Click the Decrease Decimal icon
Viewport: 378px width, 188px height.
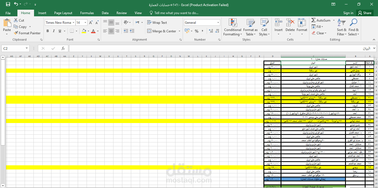(217, 31)
